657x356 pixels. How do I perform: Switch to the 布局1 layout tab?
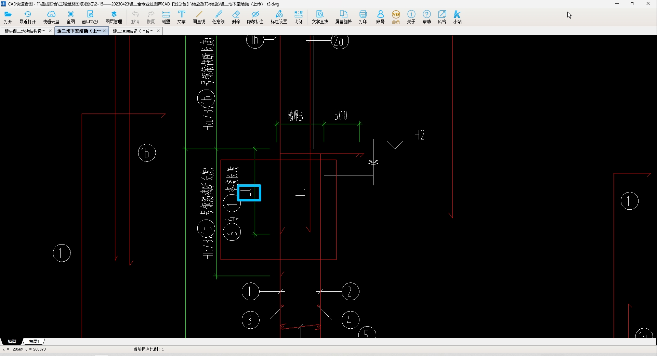(x=34, y=341)
